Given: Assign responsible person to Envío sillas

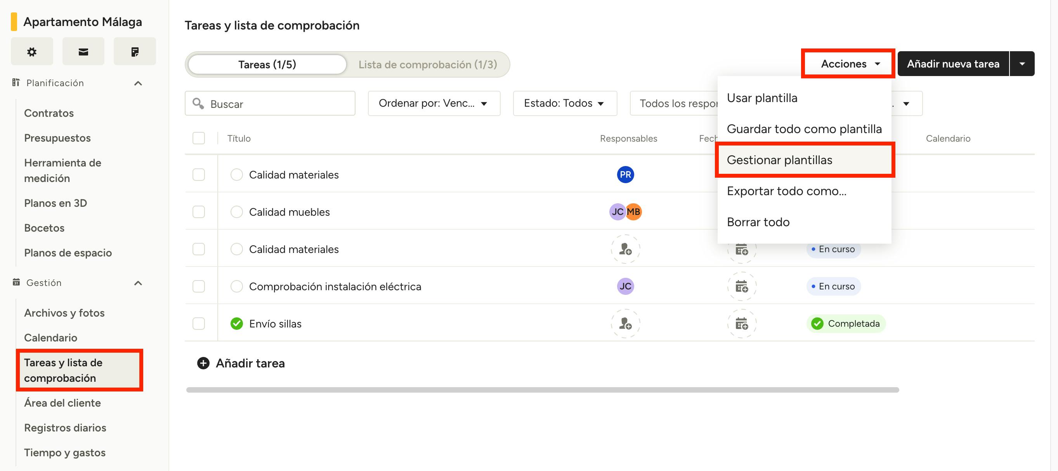Looking at the screenshot, I should [x=625, y=324].
